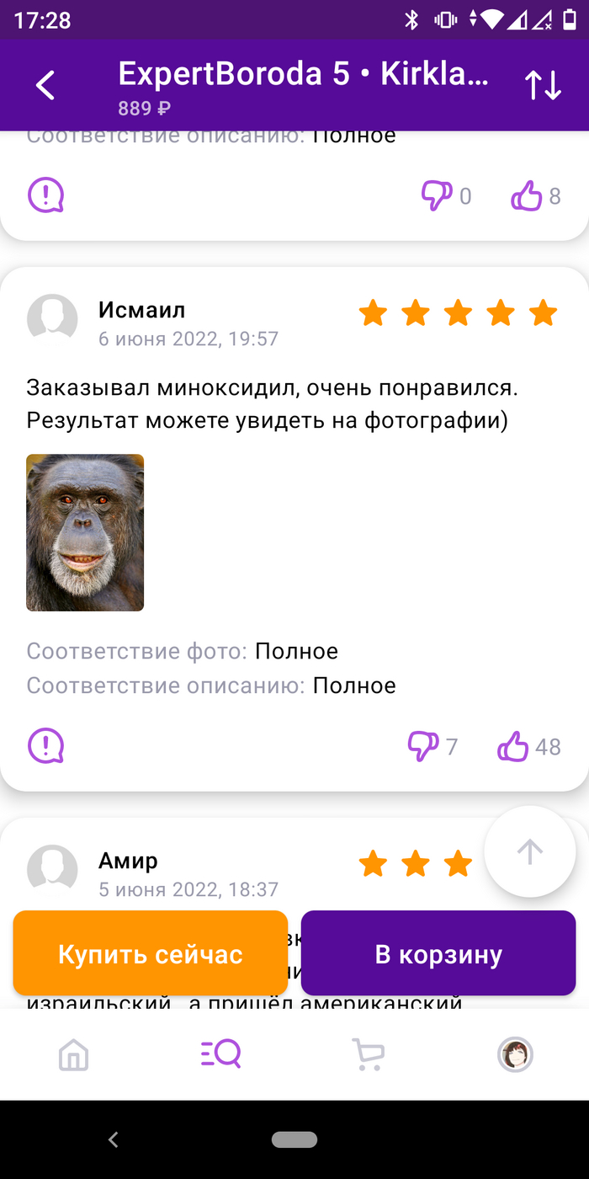Tap the ExpertBoroda product title

click(303, 74)
